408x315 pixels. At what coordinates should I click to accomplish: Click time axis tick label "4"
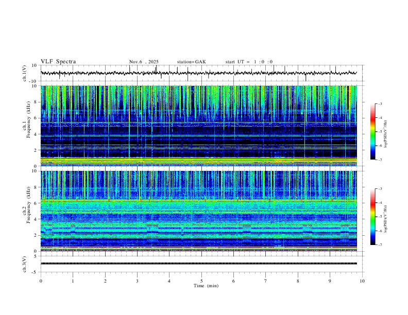[169, 281]
